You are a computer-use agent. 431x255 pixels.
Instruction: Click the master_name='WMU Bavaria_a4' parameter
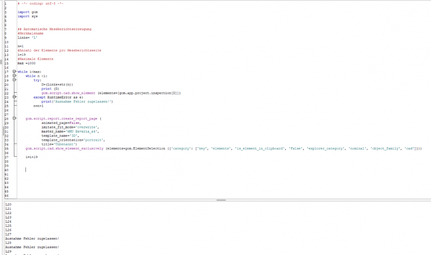[70, 131]
